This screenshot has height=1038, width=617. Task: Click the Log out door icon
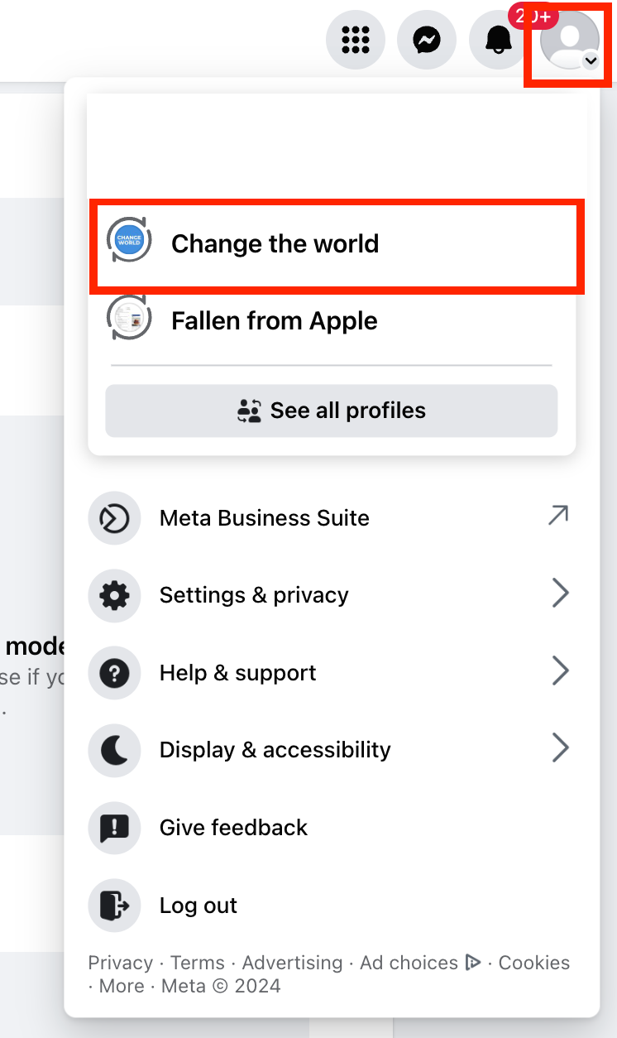tap(114, 906)
